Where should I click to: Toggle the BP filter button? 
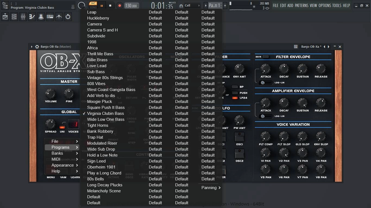235,87
